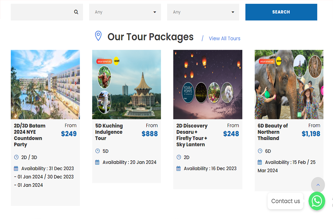Click clock icon on Desaru tour card
The height and width of the screenshot is (219, 333).
click(x=179, y=157)
